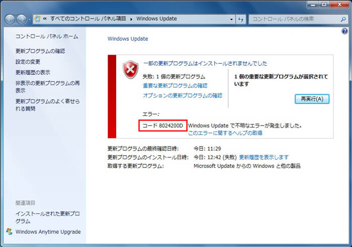Click the search magnifier icon

(x=343, y=19)
